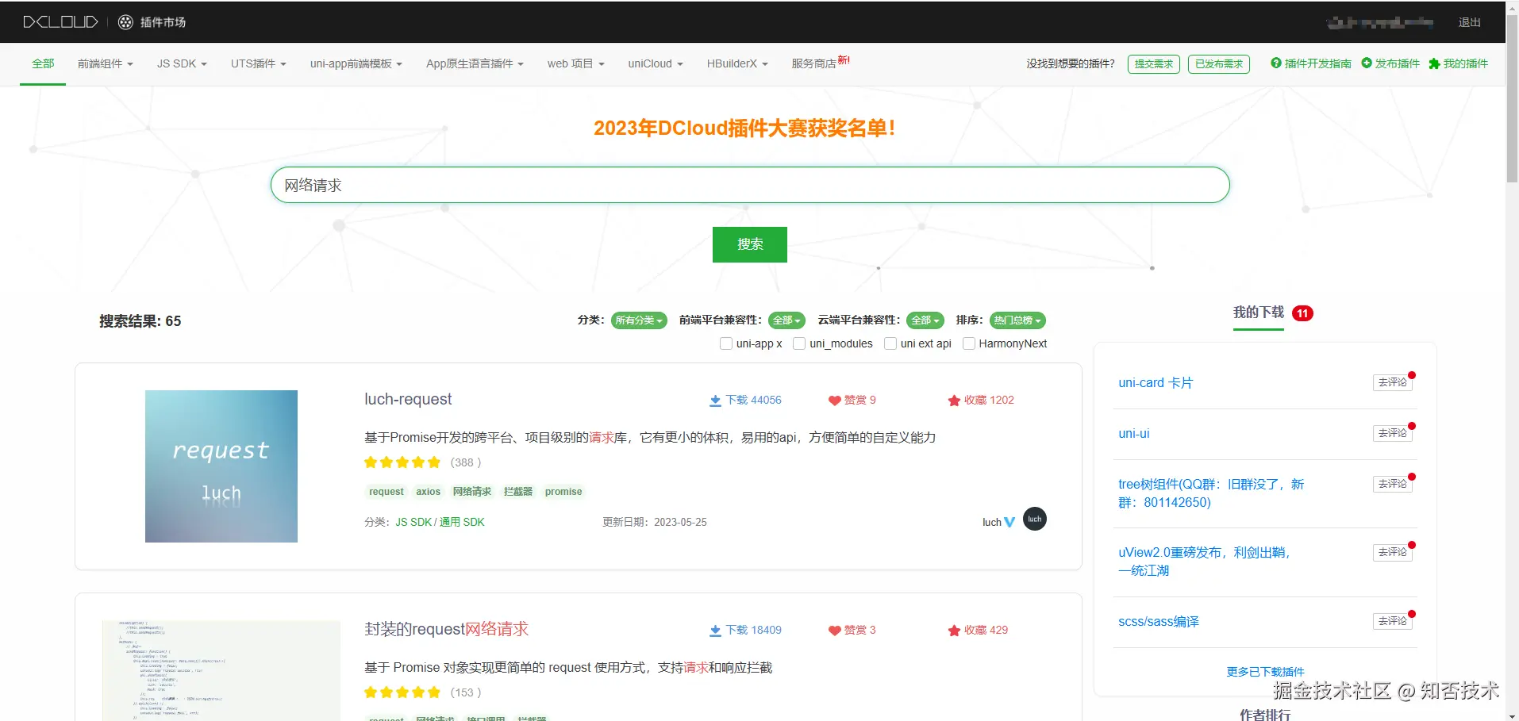Open the 前端平台兼容性 全部 dropdown

click(786, 320)
